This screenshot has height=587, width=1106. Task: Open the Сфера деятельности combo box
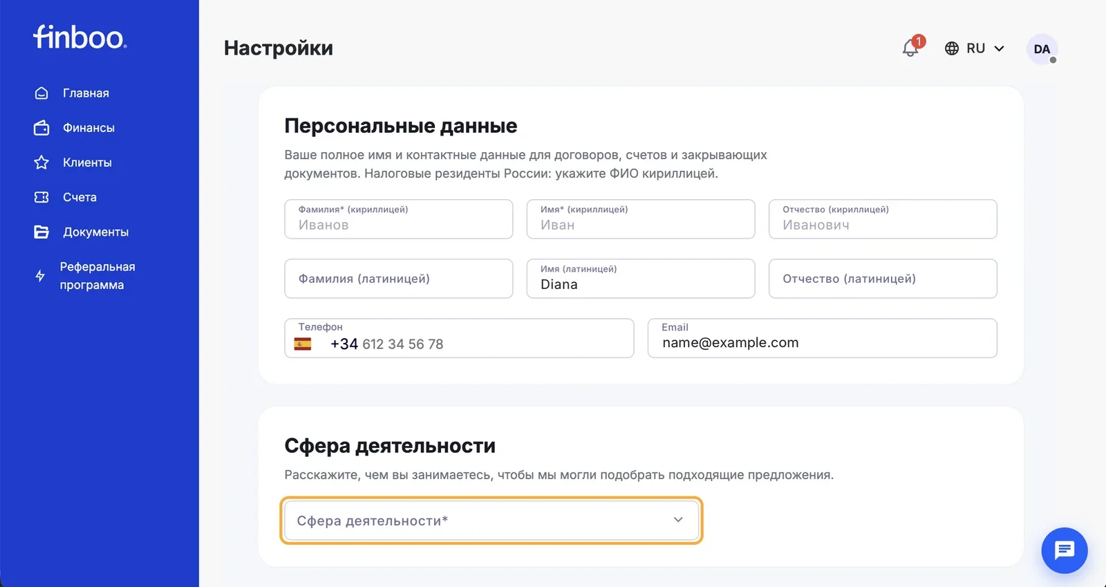click(x=491, y=521)
